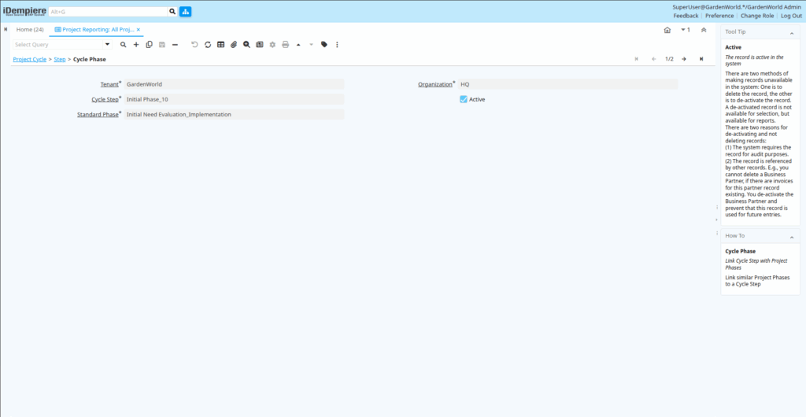Click Change Role link
Viewport: 806px width, 417px height.
click(757, 16)
